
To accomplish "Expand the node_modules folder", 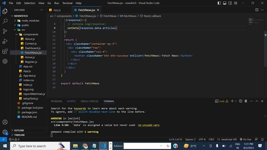I will (x=28, y=20).
